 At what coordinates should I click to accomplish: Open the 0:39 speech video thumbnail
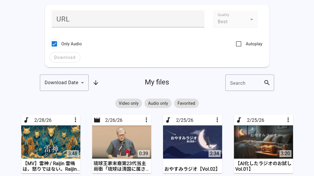122,142
